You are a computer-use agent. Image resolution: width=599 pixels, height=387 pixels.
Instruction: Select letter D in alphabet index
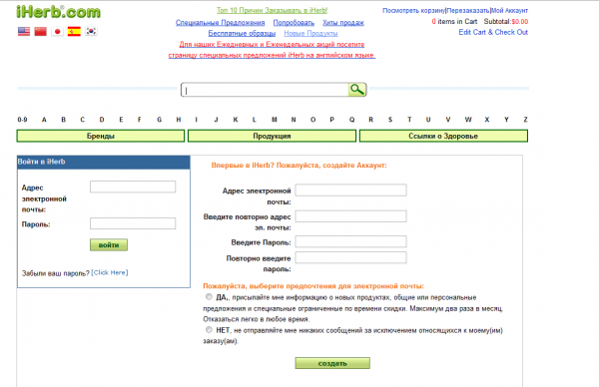click(x=102, y=120)
